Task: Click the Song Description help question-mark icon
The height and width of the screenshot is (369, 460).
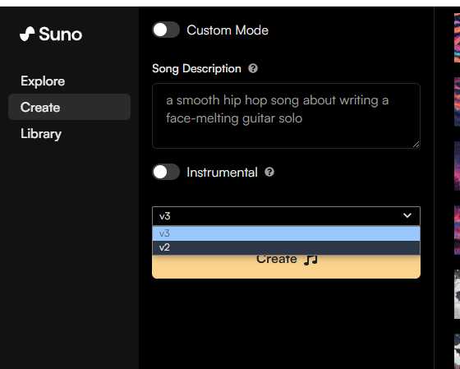Action: click(253, 68)
